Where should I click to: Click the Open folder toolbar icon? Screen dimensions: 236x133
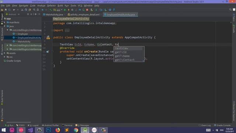tap(2, 10)
